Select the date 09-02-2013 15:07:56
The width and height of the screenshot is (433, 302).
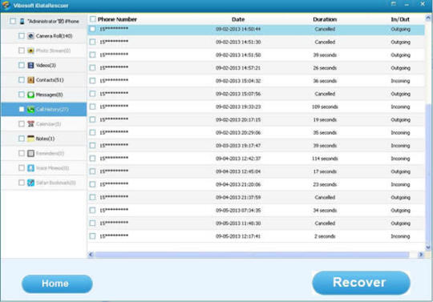pyautogui.click(x=238, y=94)
